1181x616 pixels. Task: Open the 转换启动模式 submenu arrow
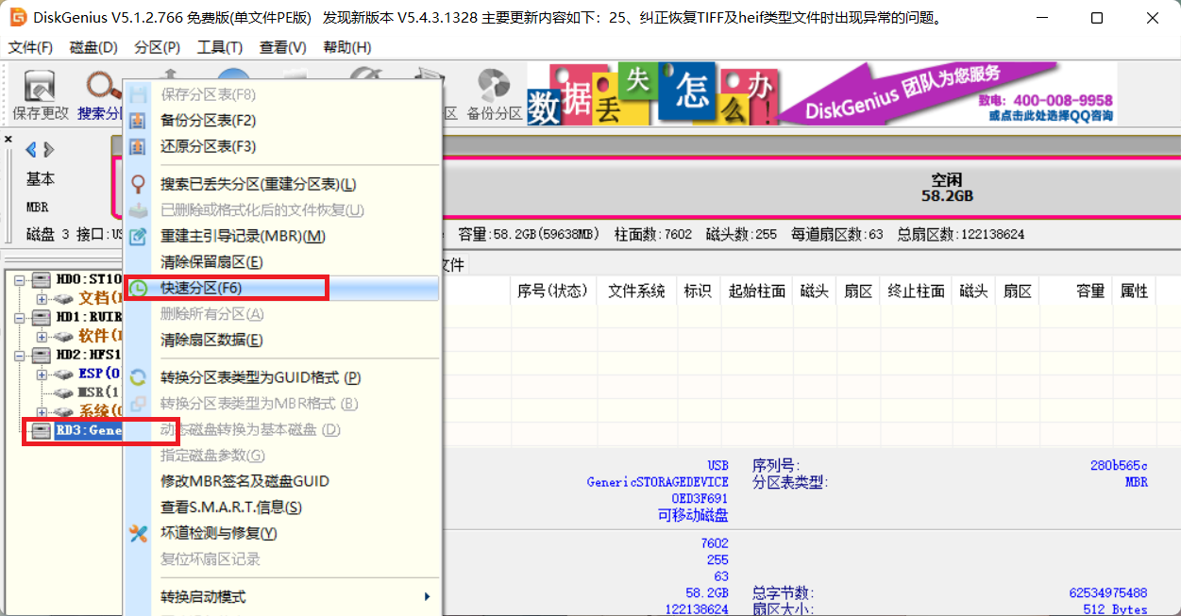point(427,597)
